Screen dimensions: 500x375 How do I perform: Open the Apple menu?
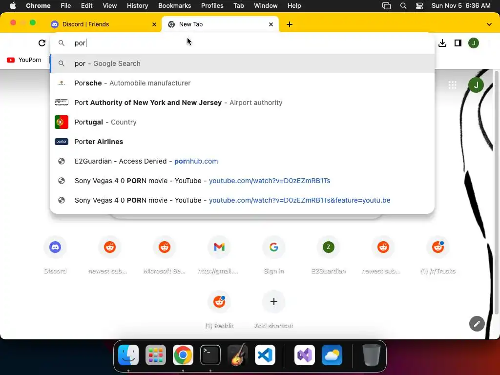pyautogui.click(x=13, y=6)
